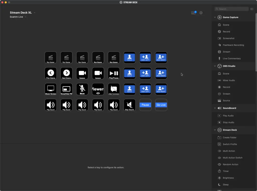Select the Mute microphone key
Viewport: 257px width, 191px height.
pos(82,89)
